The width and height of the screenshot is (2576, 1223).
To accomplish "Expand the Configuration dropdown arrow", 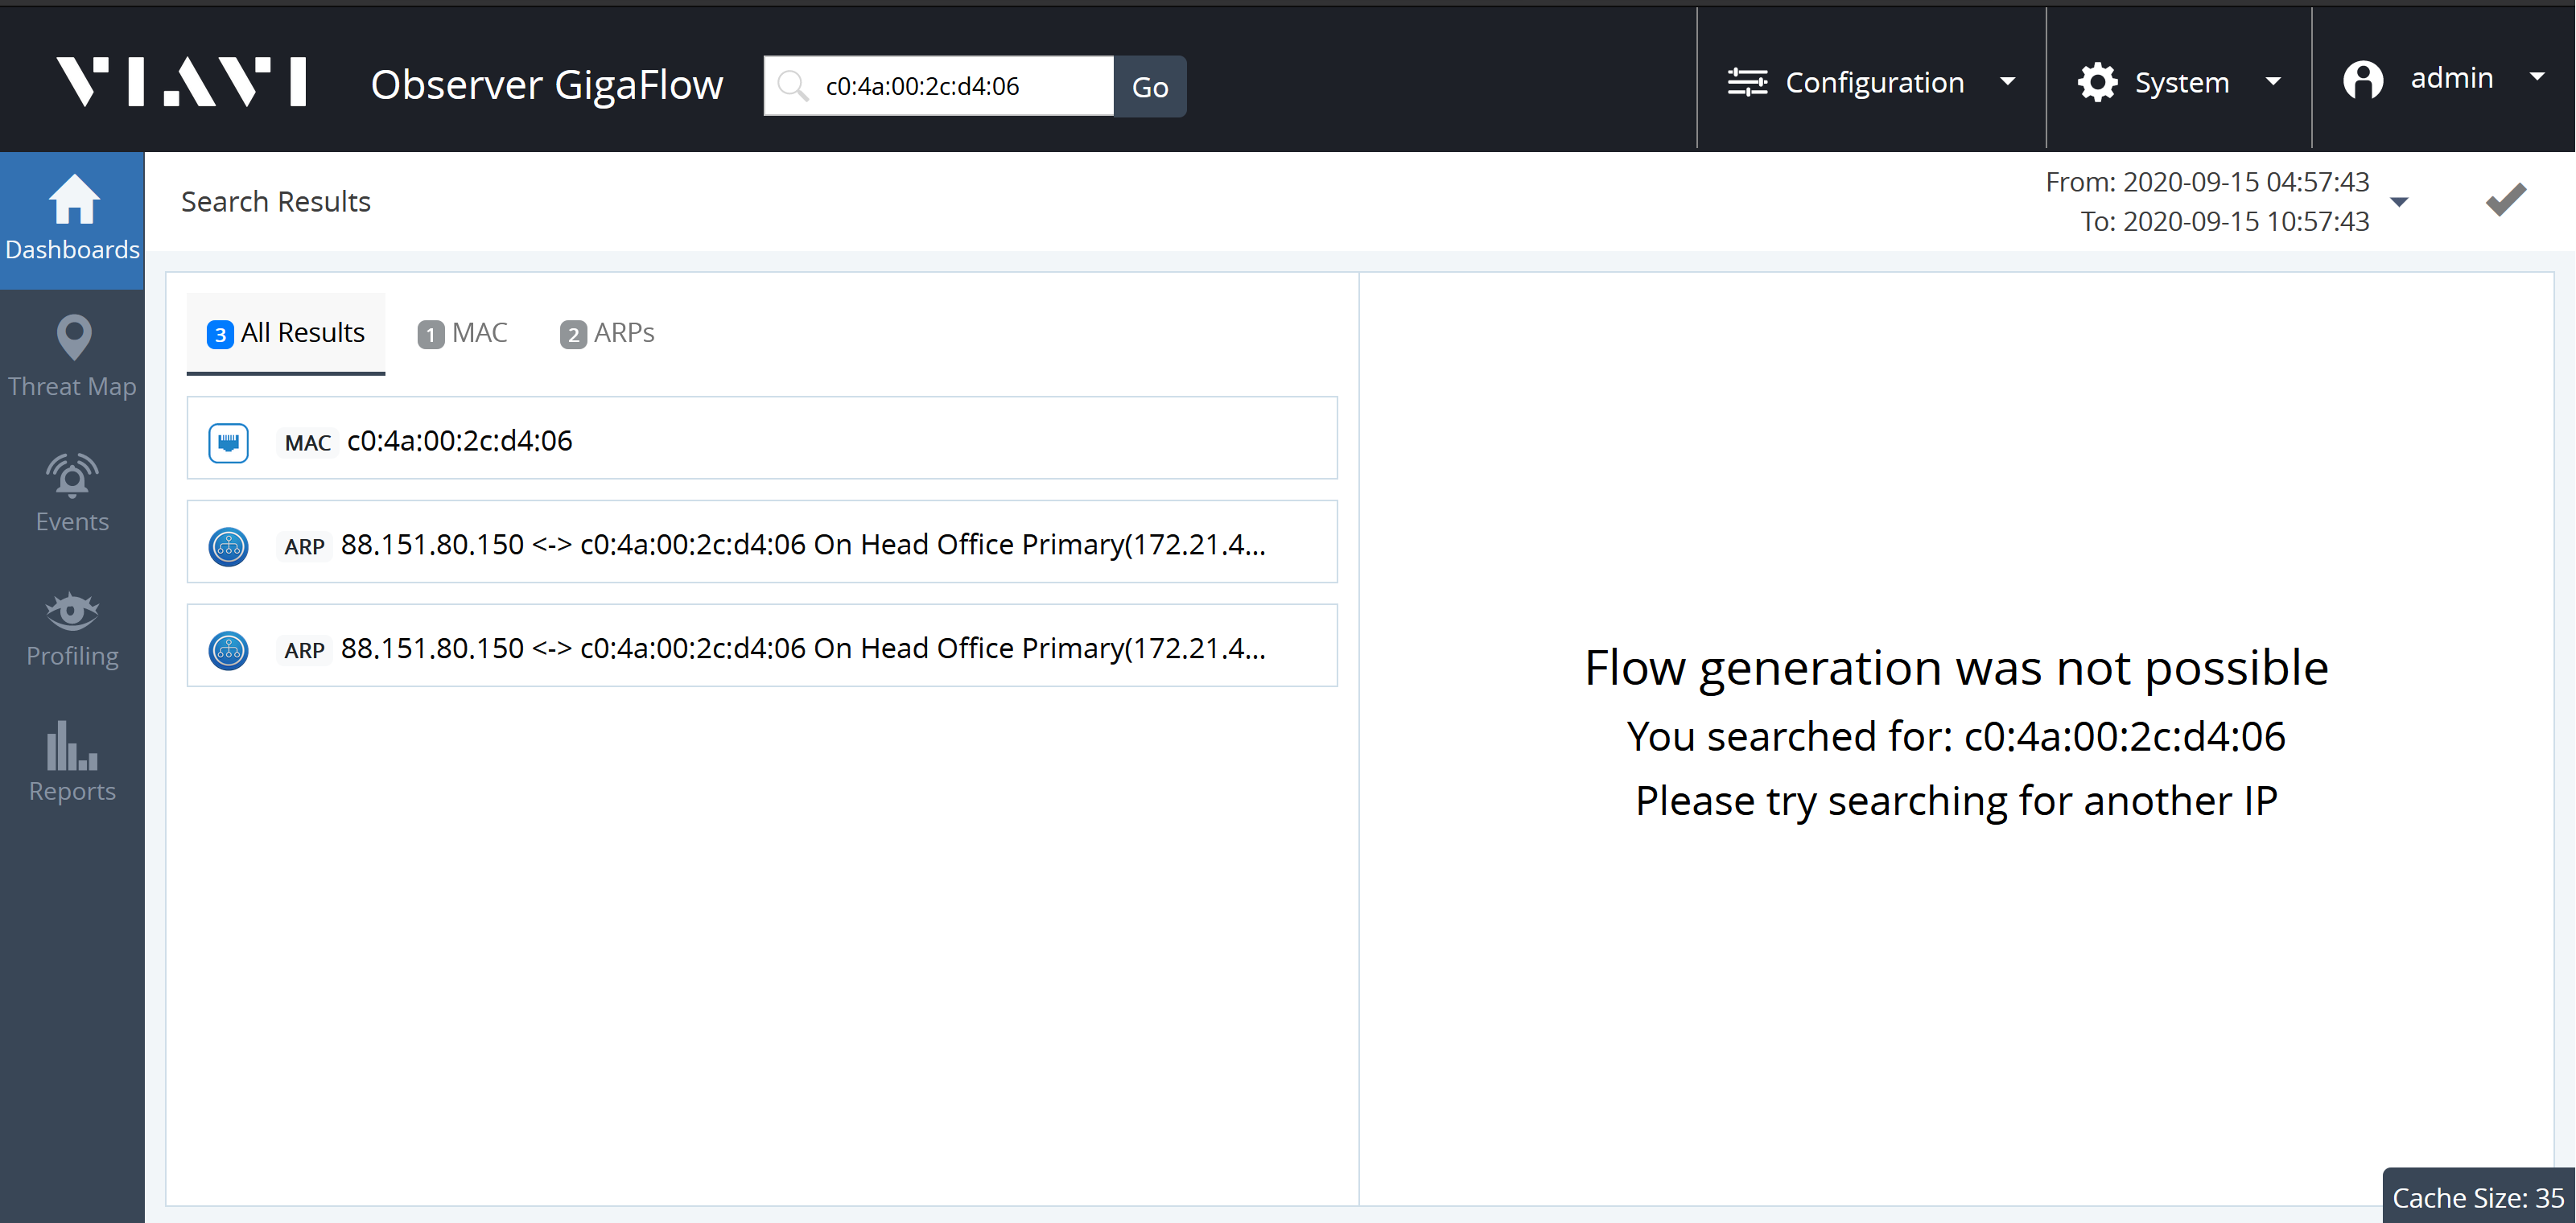I will coord(2007,82).
